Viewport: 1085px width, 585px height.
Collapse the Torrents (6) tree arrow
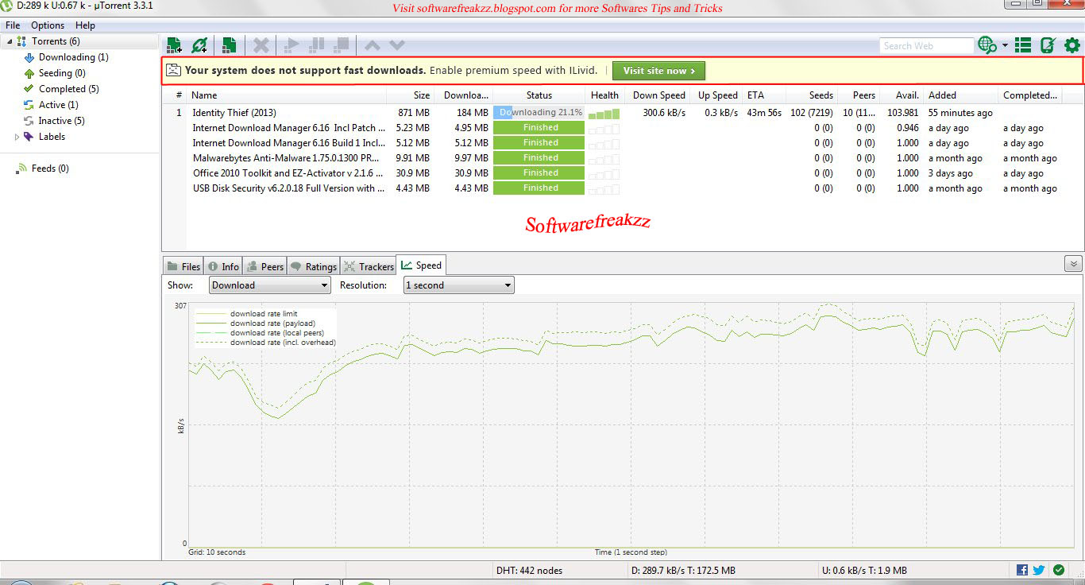point(10,41)
